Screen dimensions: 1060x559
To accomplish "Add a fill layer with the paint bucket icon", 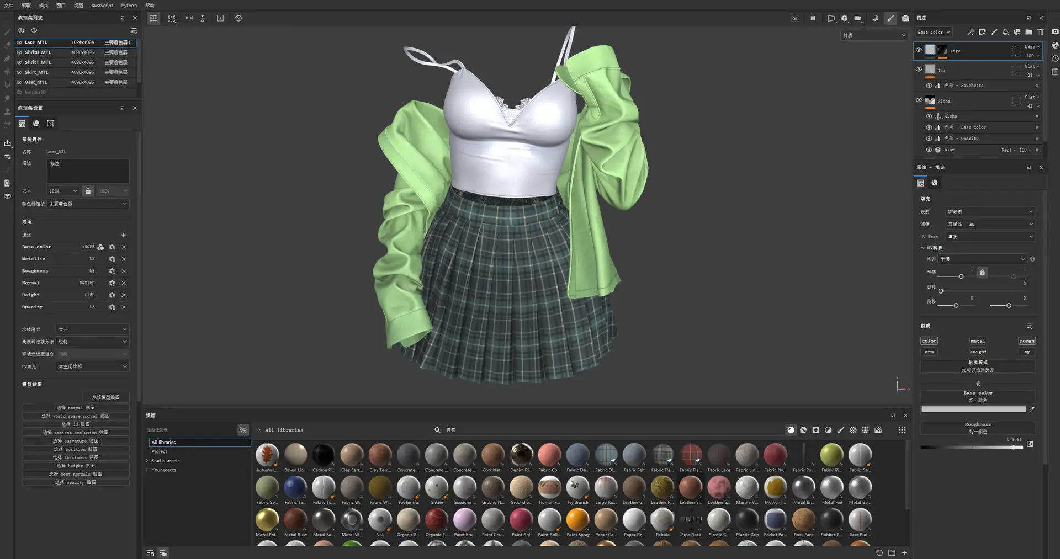I will (1005, 33).
